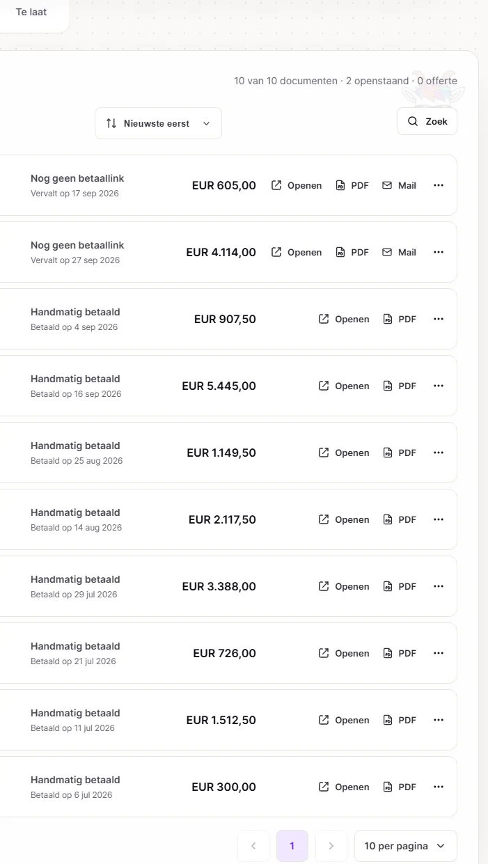Open the EUR 1.512,50 invoice
The image size is (488, 864).
tap(344, 720)
